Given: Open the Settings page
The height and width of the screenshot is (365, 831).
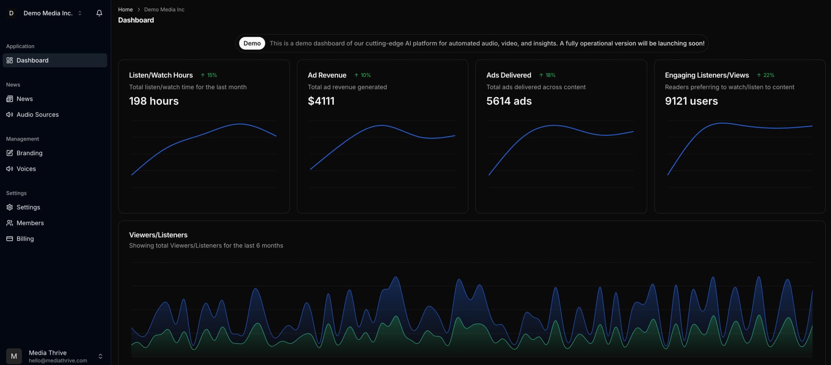Looking at the screenshot, I should point(55,207).
